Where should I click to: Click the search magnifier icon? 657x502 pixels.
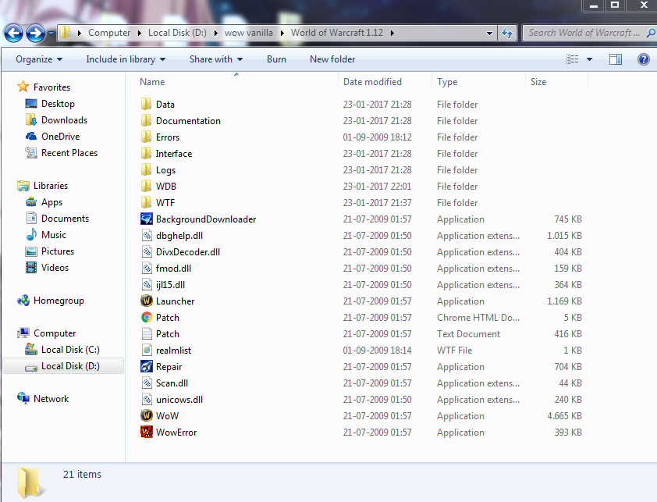[x=650, y=33]
